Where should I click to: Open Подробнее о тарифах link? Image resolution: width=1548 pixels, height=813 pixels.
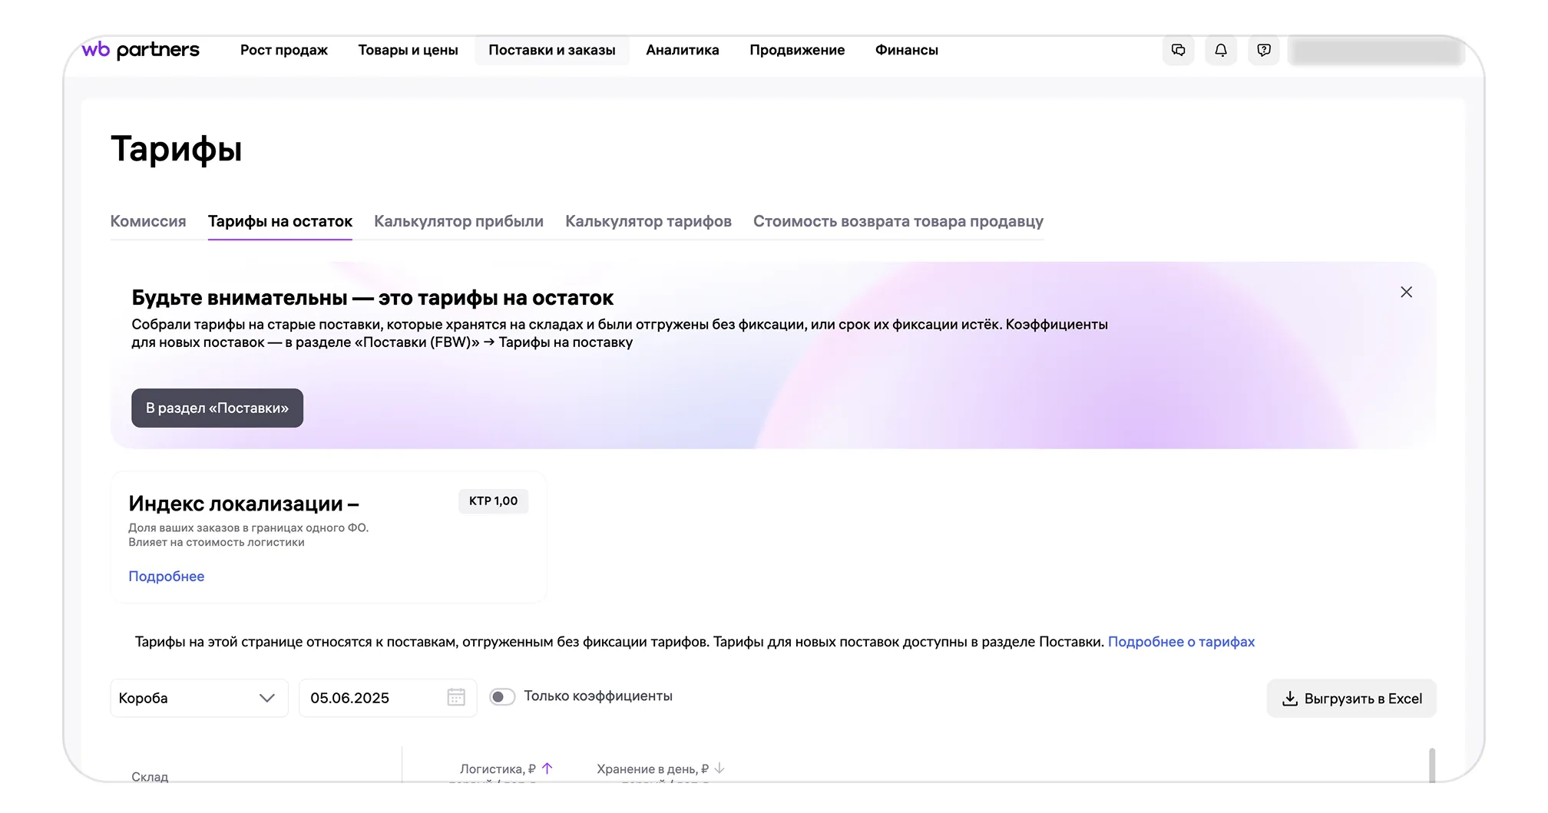click(x=1180, y=642)
